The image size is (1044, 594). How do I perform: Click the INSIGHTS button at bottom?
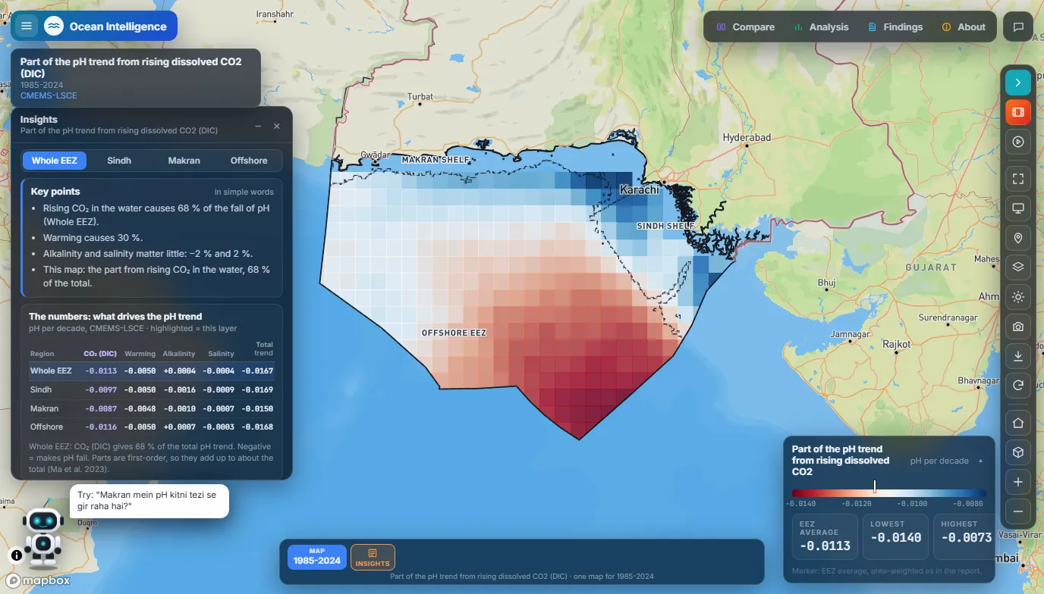tap(373, 558)
